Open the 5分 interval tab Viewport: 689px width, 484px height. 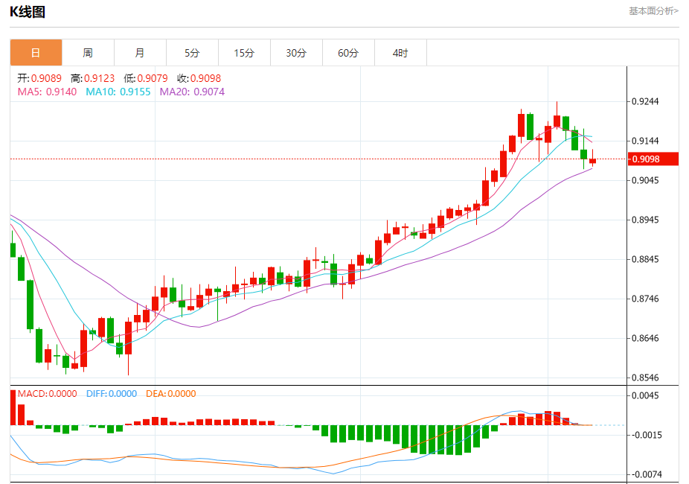(192, 53)
